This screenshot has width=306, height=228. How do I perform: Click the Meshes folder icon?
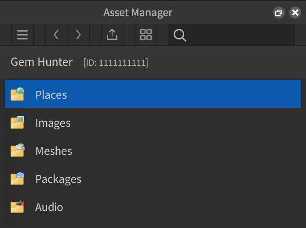tap(17, 151)
